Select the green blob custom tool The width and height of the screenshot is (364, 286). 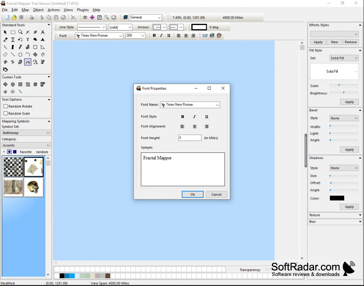tap(13, 92)
